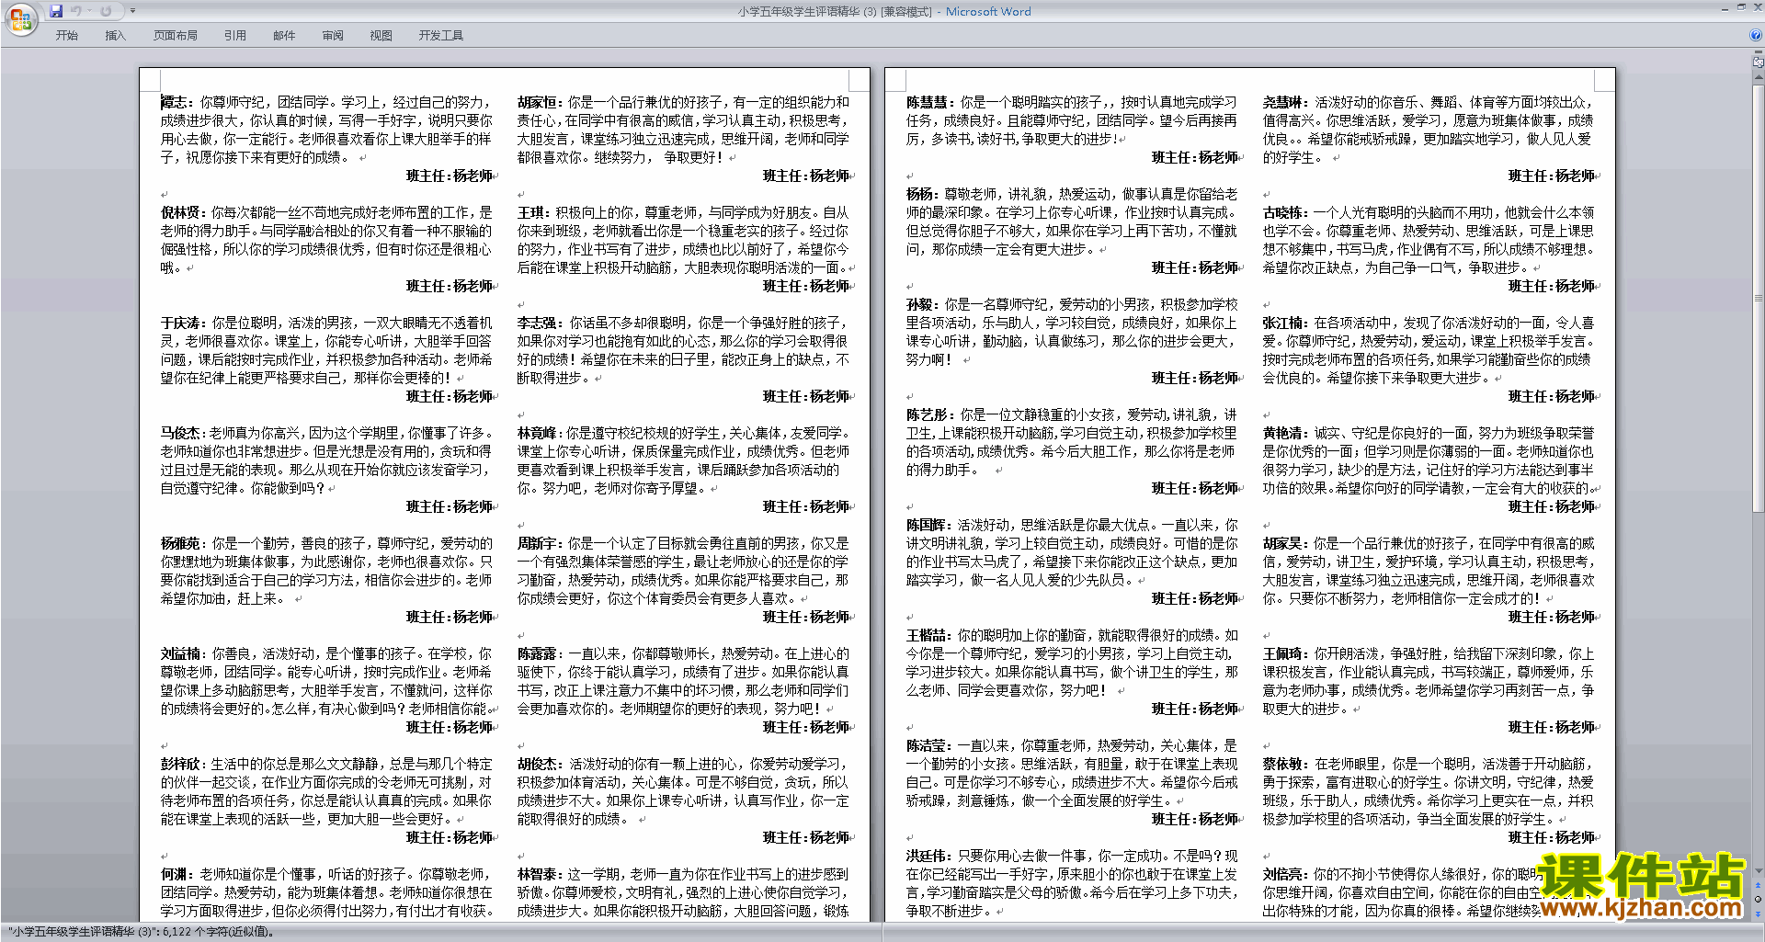
Task: Click the status bar word count text
Action: pyautogui.click(x=142, y=932)
